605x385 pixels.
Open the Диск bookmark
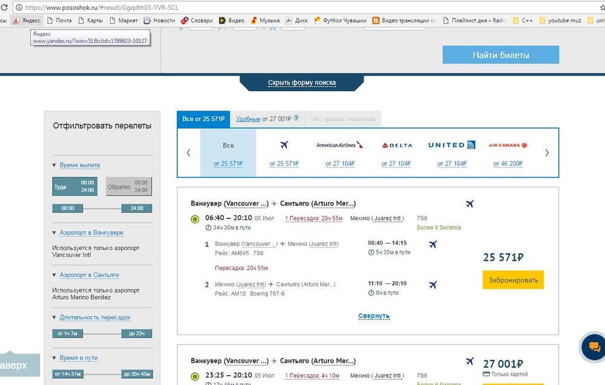click(296, 21)
